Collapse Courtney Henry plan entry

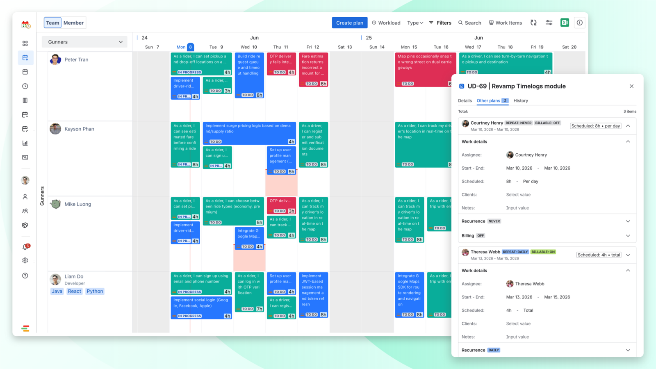click(x=628, y=126)
